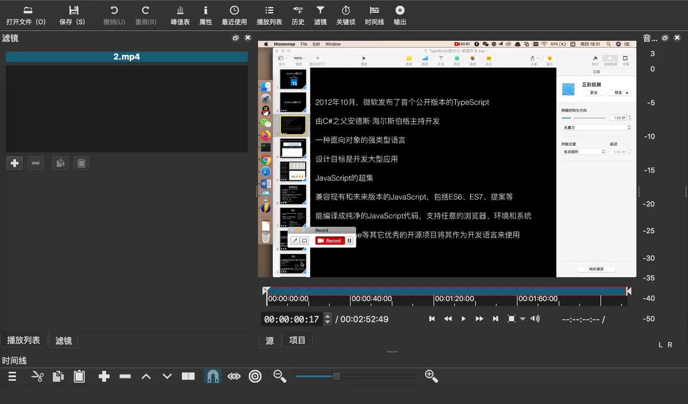Open the 输出 export panel
The image size is (688, 404).
pos(400,16)
